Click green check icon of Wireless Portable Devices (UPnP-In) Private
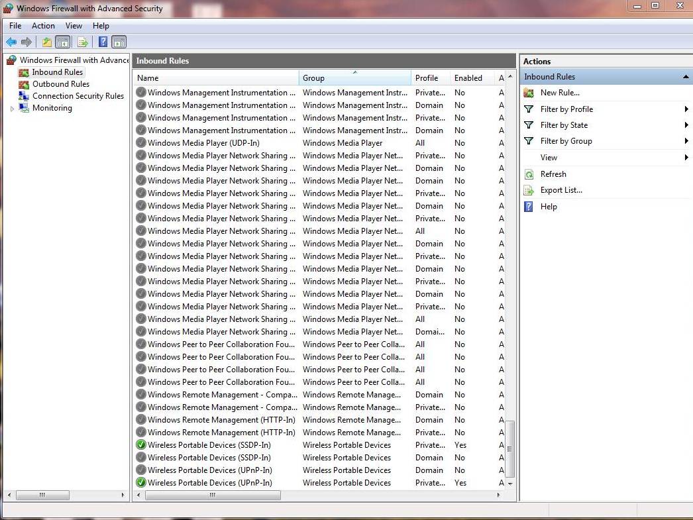Viewport: 693px width, 520px height. coord(141,482)
